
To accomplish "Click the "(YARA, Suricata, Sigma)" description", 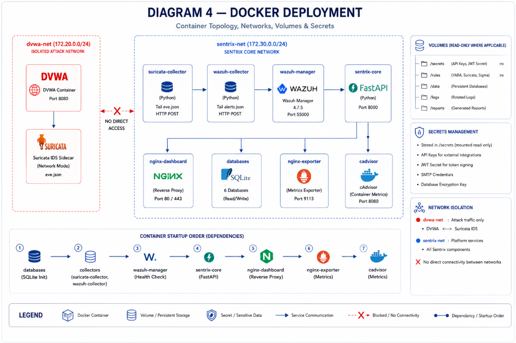I will tap(470, 75).
